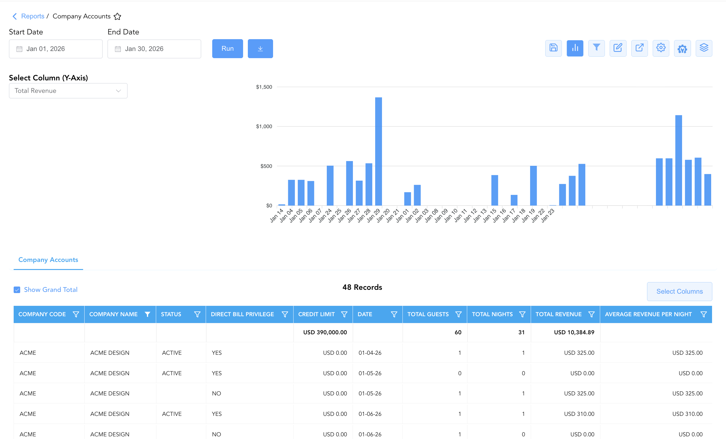
Task: Open the settings gear icon
Action: pyautogui.click(x=661, y=48)
